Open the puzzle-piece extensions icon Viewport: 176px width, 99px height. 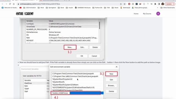(155, 4)
